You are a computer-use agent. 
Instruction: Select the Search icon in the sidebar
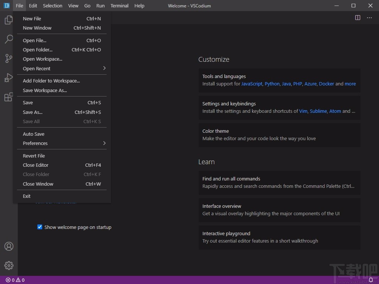[x=9, y=39]
